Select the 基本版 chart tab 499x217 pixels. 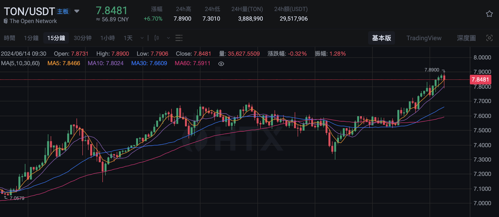(x=381, y=38)
